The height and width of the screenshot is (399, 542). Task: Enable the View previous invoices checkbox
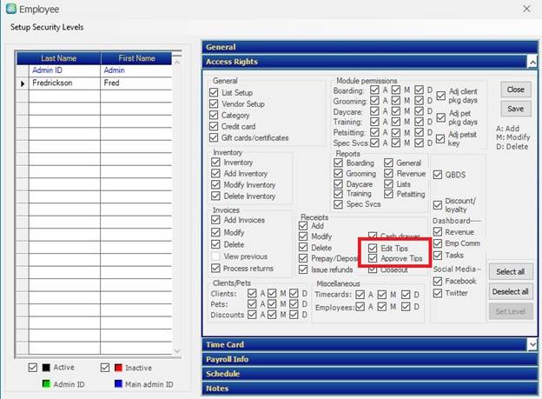pyautogui.click(x=216, y=256)
